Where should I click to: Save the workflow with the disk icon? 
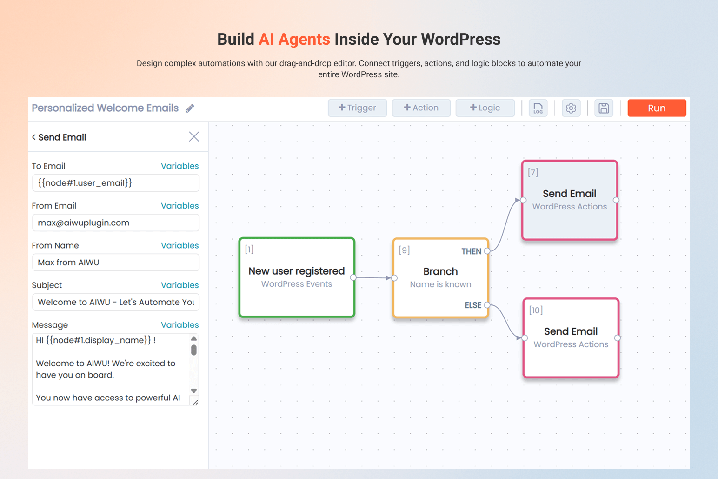pyautogui.click(x=604, y=108)
